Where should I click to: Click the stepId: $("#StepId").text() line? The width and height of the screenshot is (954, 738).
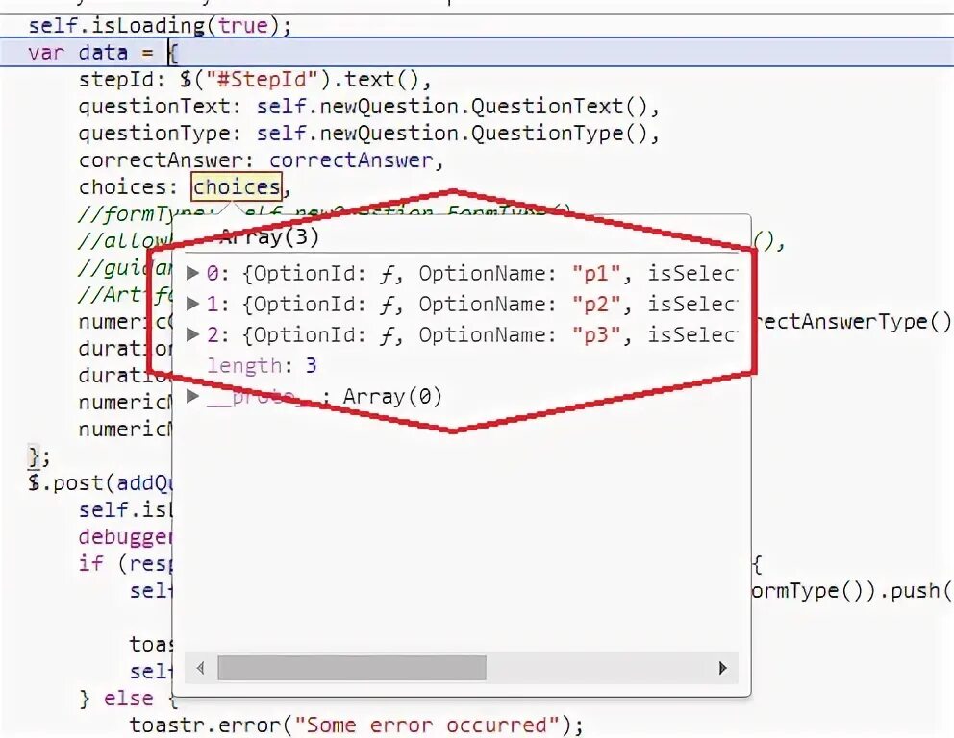coord(255,80)
